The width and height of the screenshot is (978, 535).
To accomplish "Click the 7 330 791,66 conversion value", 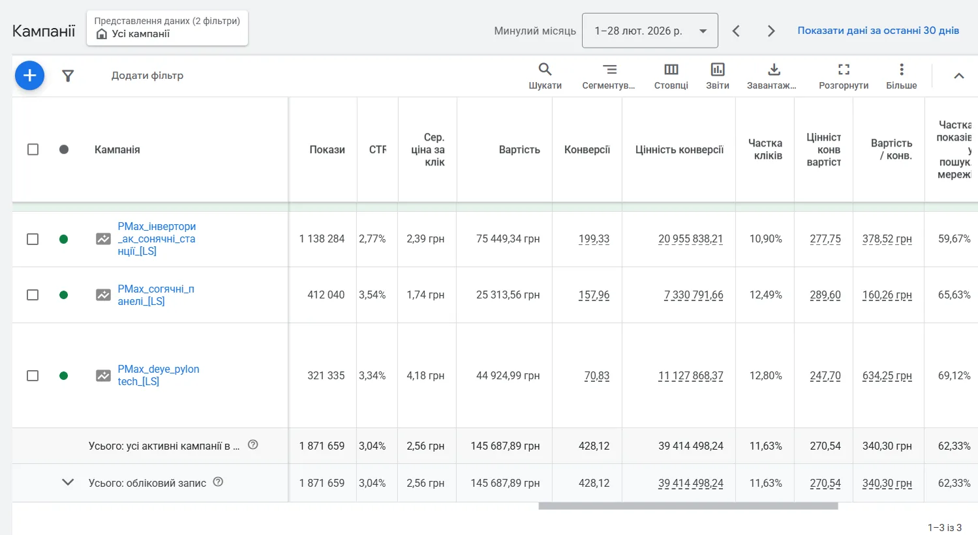I will coord(694,295).
